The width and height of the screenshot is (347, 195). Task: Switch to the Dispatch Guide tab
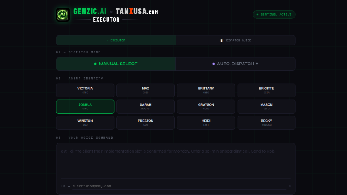click(236, 40)
